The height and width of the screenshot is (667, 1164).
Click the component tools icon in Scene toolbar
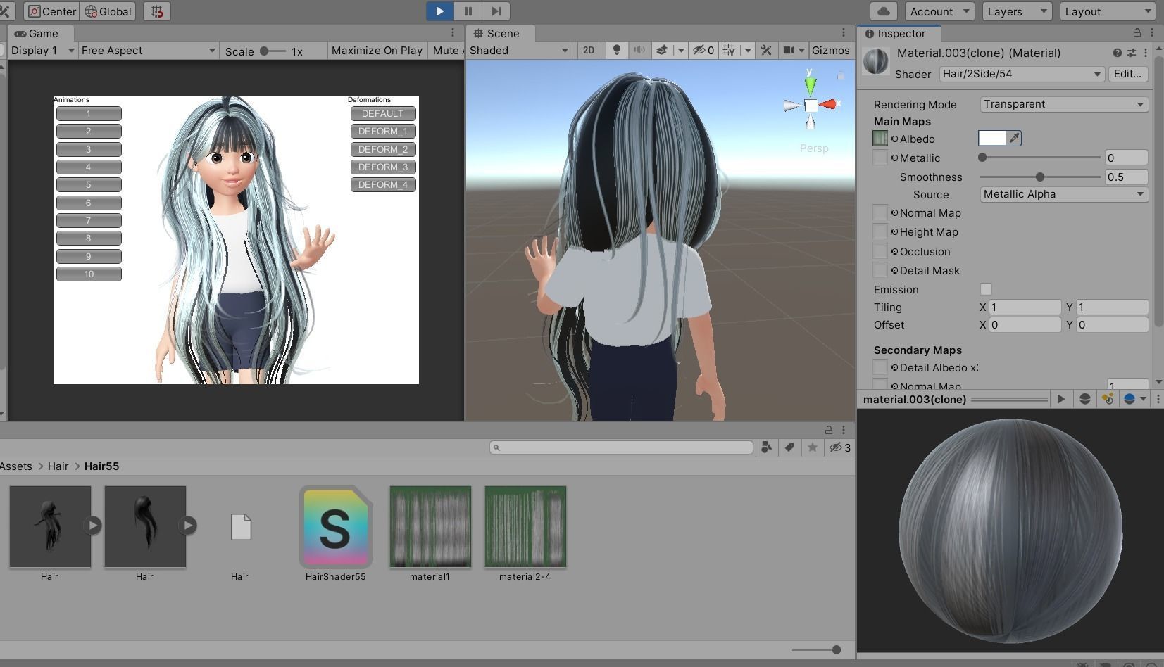tap(765, 50)
